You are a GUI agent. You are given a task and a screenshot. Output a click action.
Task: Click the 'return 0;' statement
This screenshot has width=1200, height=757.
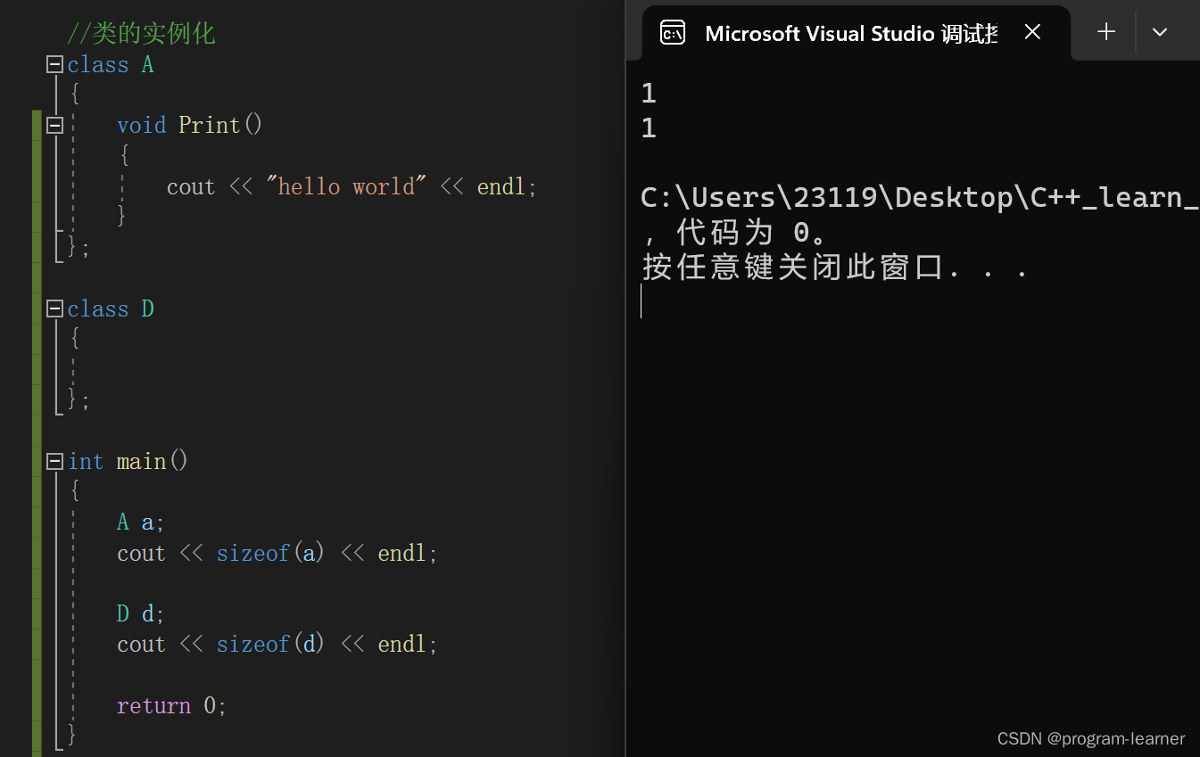(171, 705)
